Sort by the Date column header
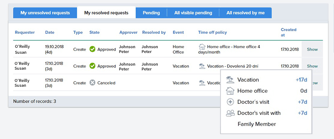 coord(50,32)
